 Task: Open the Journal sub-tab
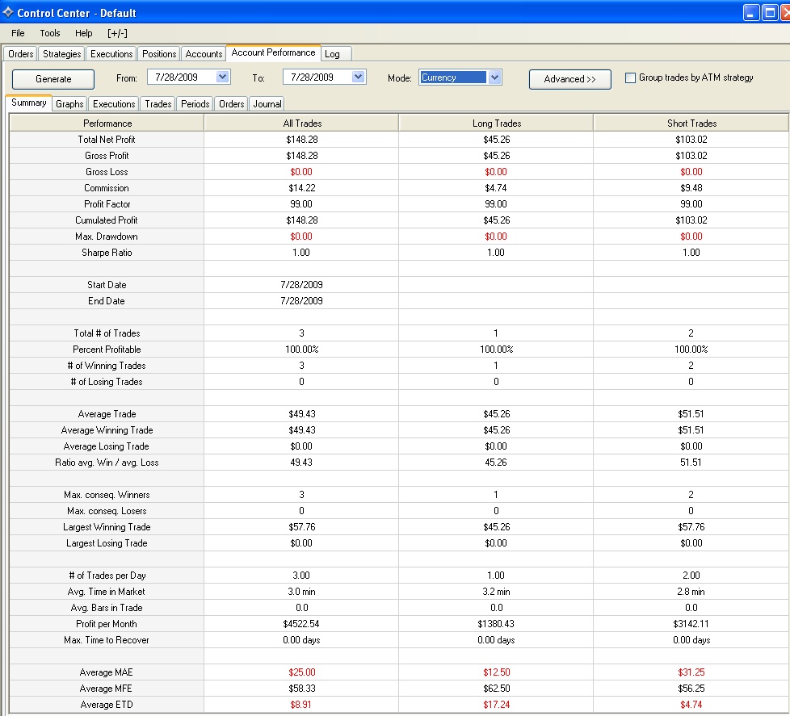(x=267, y=103)
